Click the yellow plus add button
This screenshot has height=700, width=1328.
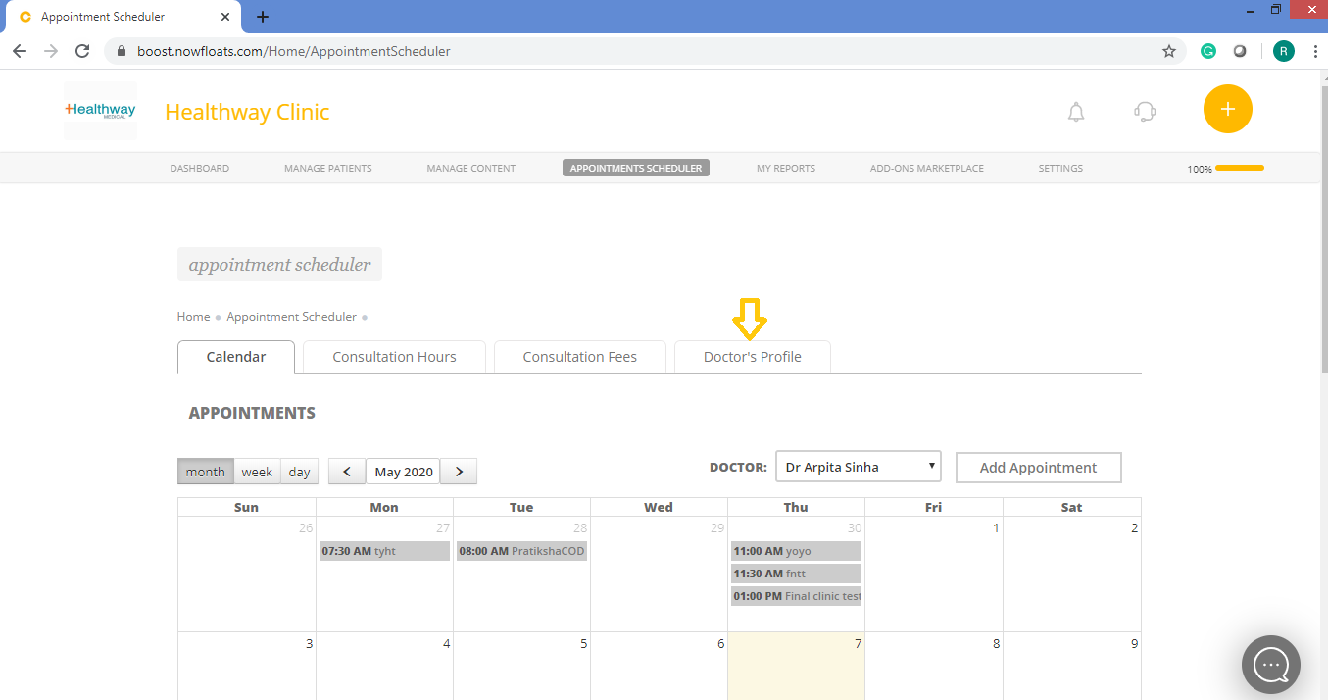[1228, 109]
